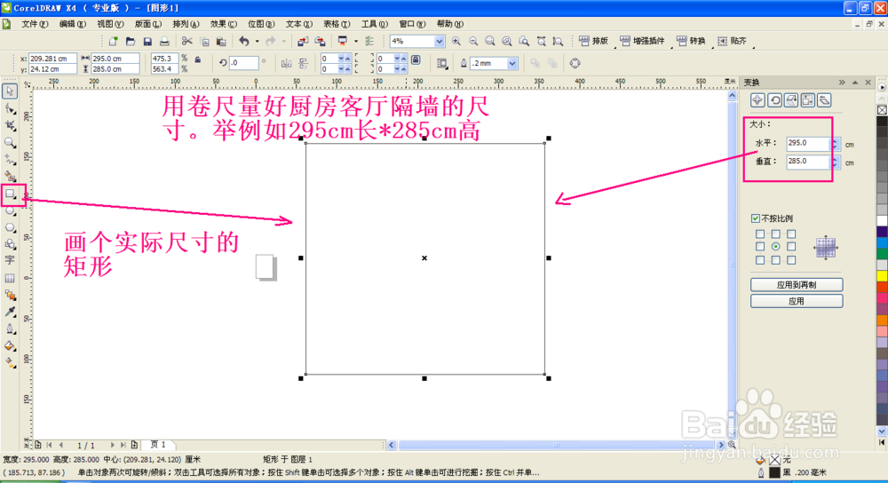Open the 效果(C) menu
Viewport: 888px width, 483px height.
coord(224,24)
